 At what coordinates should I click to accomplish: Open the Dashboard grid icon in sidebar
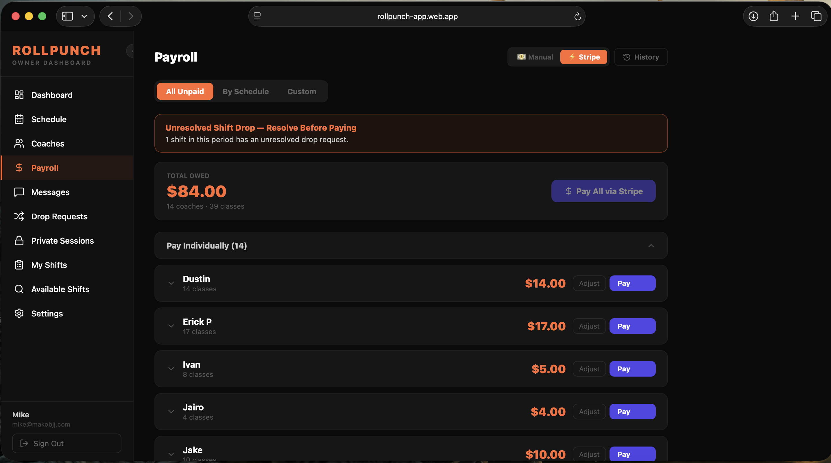[19, 95]
